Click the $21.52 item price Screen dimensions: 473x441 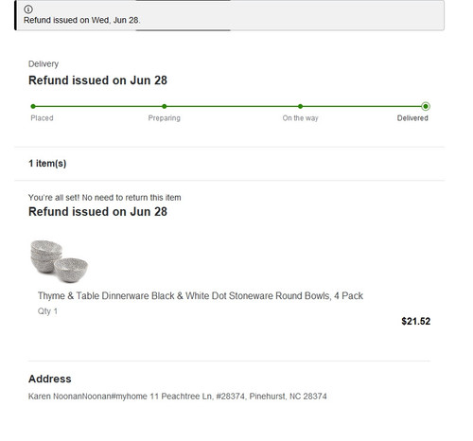[415, 321]
